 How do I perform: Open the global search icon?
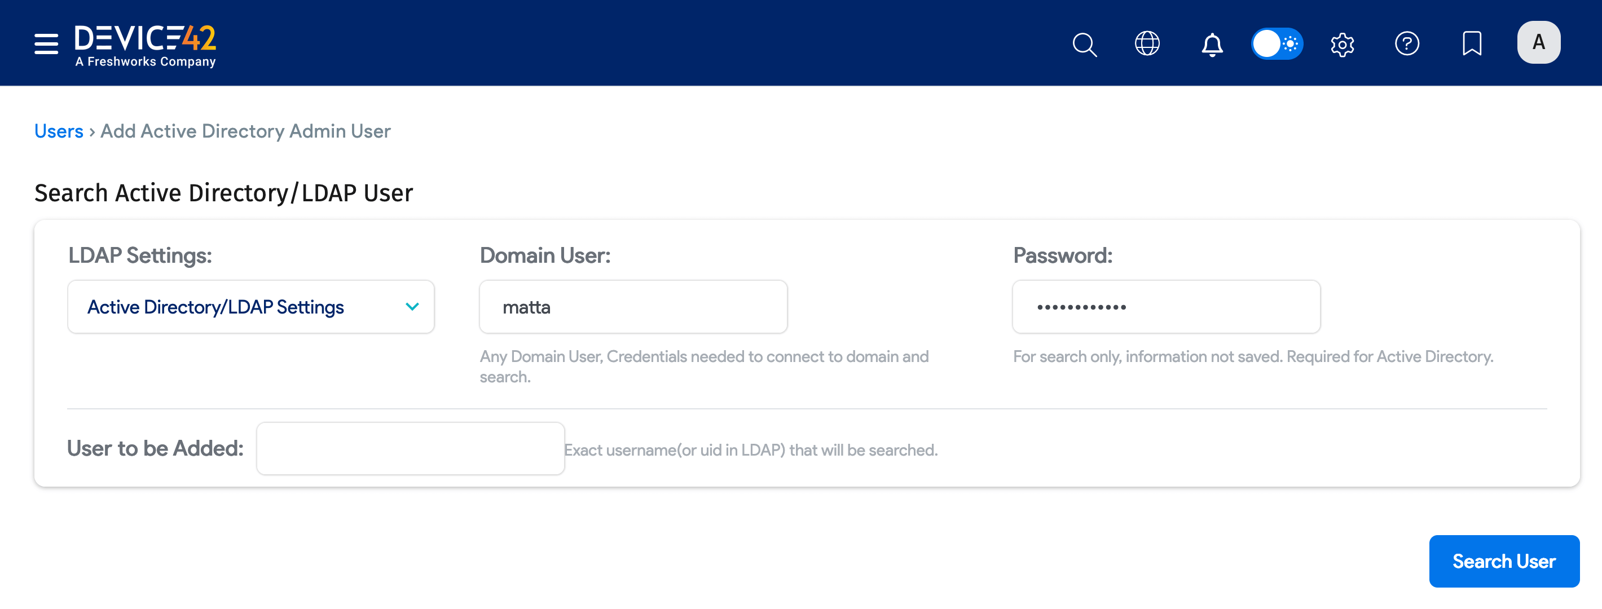[1085, 43]
